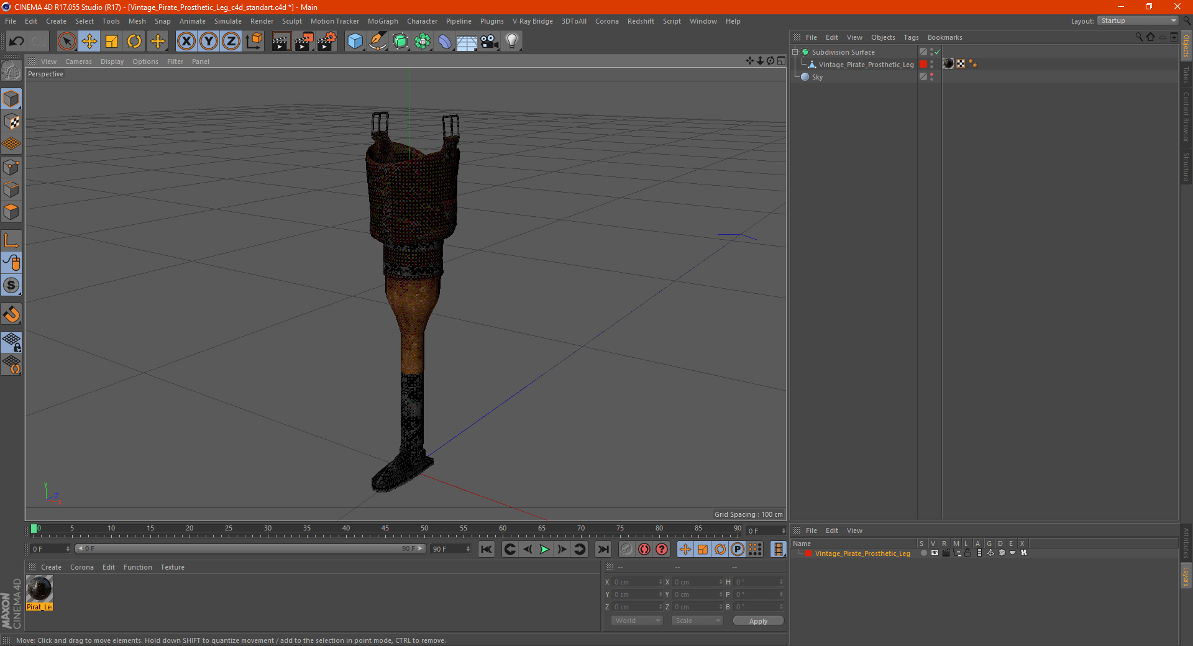This screenshot has height=646, width=1193.
Task: Select the Sky object
Action: point(817,77)
